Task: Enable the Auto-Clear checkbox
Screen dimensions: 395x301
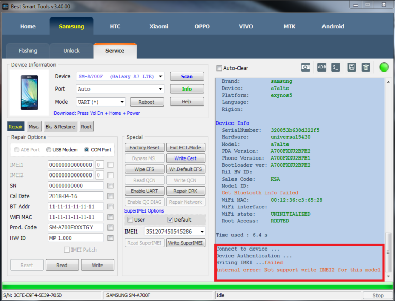Action: [x=219, y=68]
